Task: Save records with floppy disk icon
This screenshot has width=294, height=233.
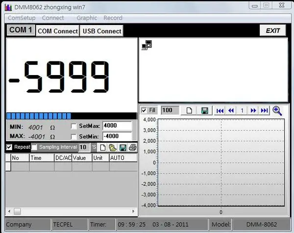Action: pos(122,148)
